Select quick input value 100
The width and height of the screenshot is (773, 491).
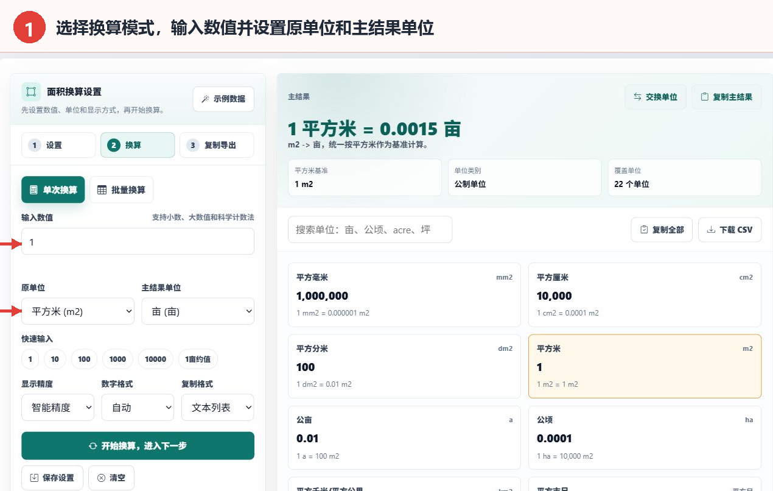click(x=84, y=359)
